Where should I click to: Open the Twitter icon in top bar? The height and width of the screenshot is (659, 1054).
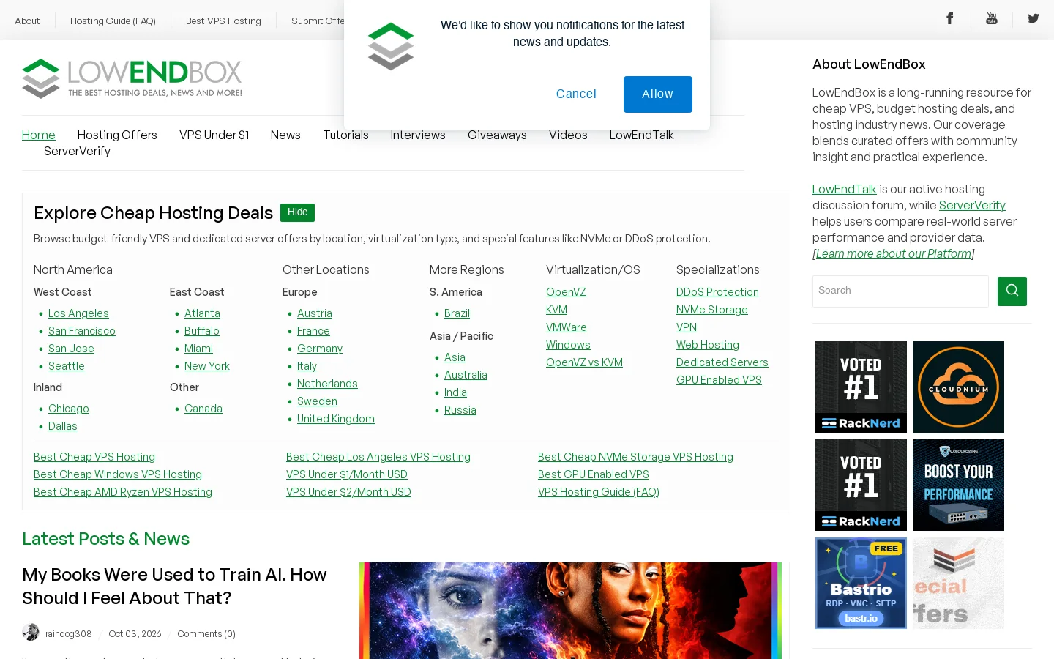[x=1033, y=19]
